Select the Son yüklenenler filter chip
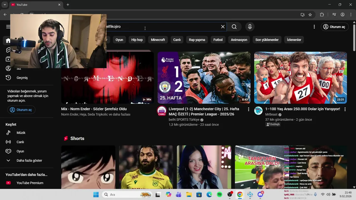Viewport: 356px width, 200px height. 267,40
